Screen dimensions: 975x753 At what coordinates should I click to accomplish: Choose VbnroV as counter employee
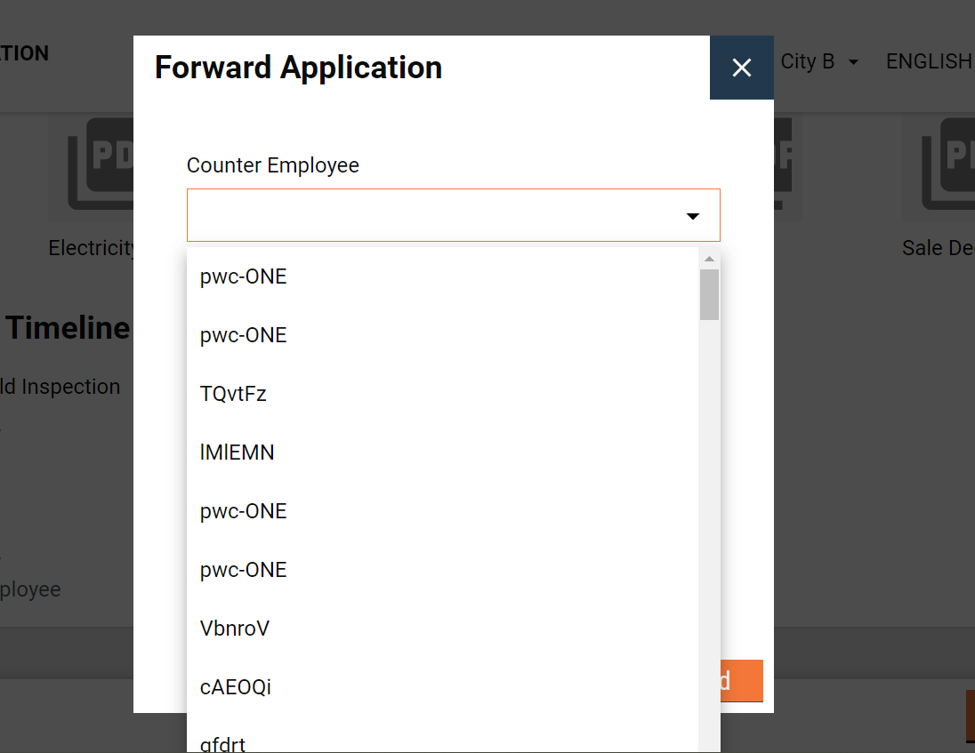point(235,629)
